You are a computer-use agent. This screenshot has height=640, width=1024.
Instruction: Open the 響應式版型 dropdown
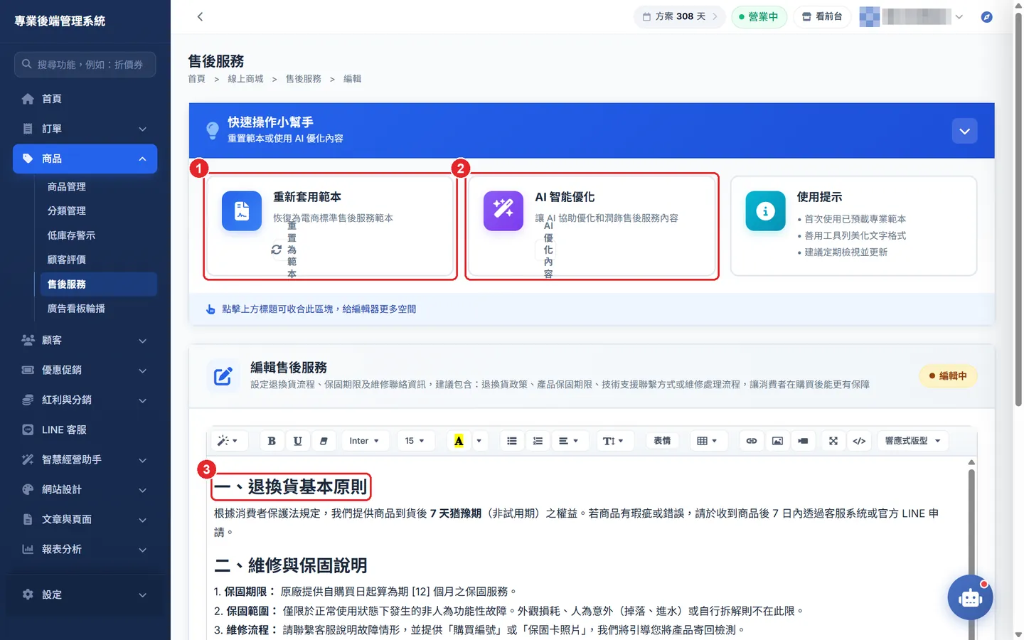912,441
